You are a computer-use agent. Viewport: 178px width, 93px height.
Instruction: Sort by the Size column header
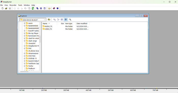(x=61, y=23)
